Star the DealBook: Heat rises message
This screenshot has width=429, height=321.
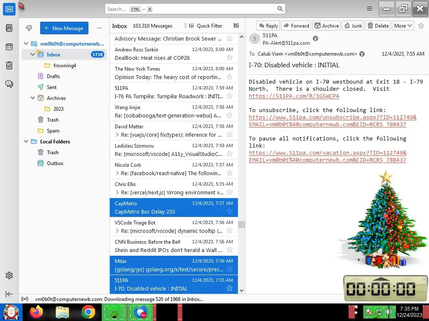coord(230,57)
